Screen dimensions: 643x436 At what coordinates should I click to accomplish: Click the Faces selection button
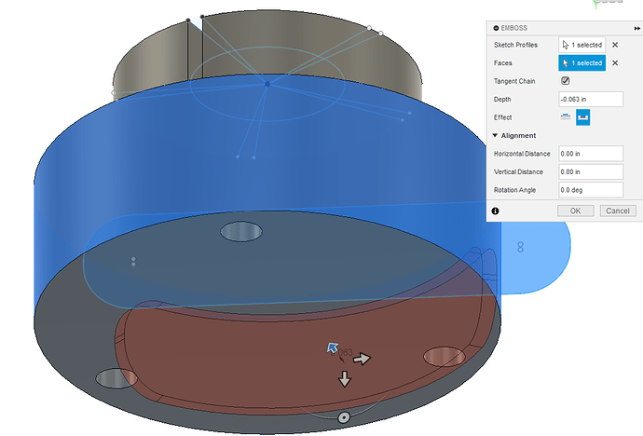[581, 62]
